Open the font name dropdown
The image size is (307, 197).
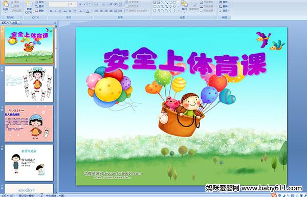(67, 4)
